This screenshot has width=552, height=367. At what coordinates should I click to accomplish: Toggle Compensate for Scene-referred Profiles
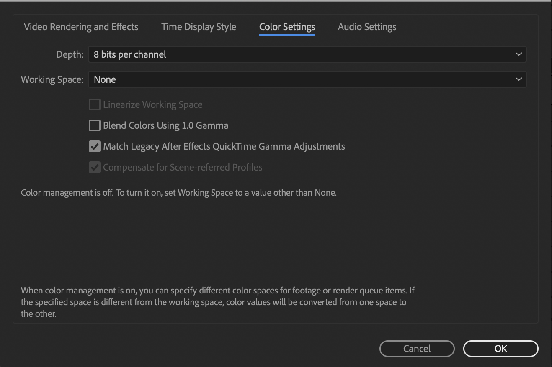pos(94,167)
